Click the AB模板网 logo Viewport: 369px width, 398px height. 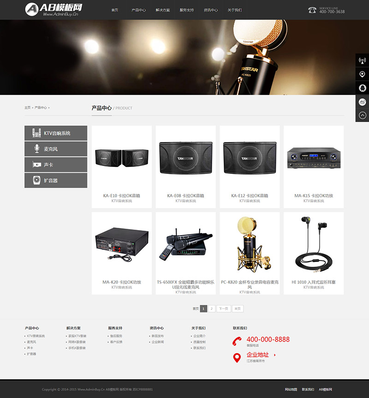click(54, 10)
